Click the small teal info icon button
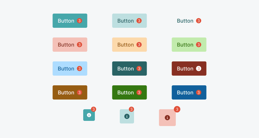 coord(89,115)
